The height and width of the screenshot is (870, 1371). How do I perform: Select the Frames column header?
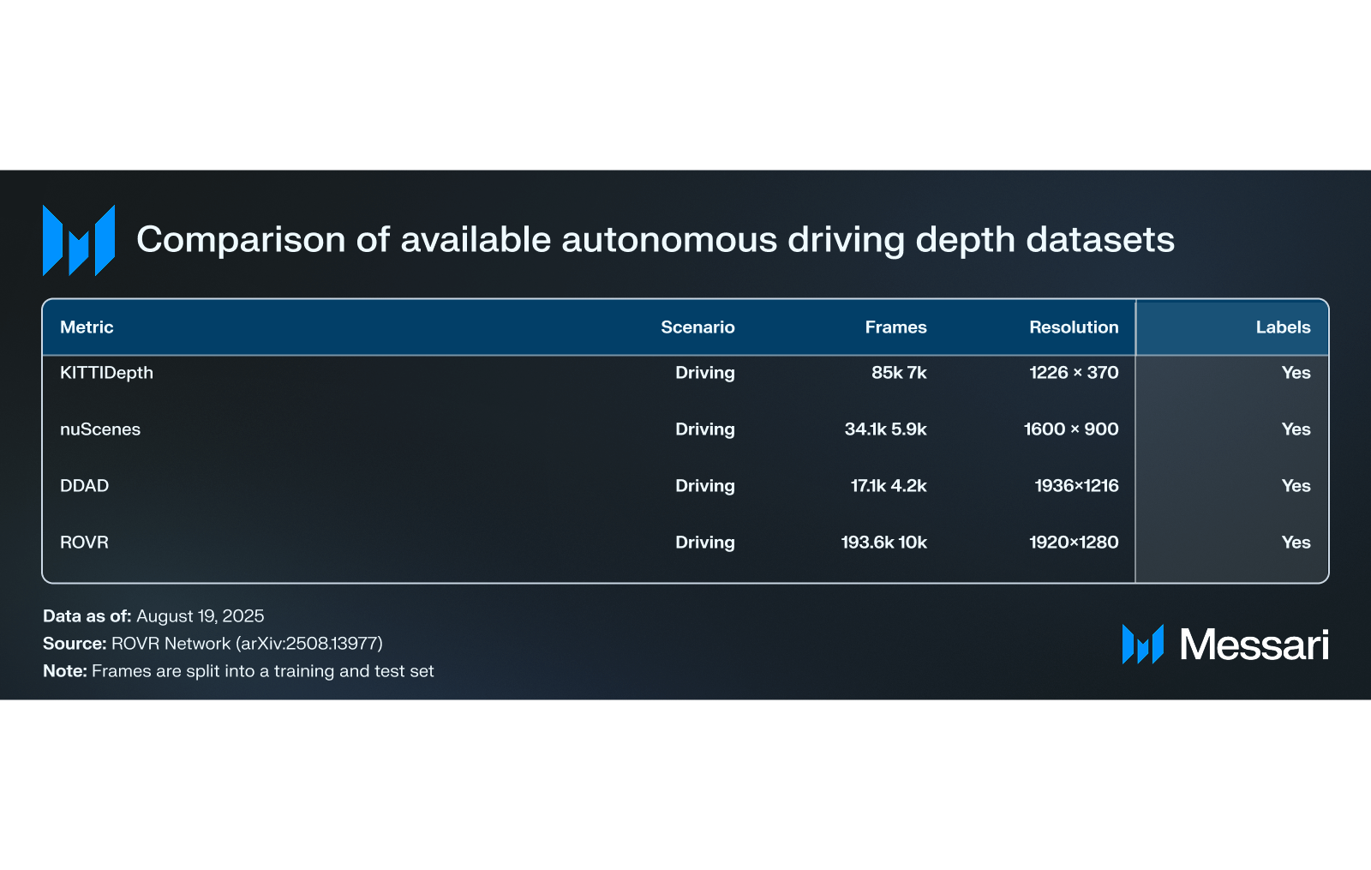tap(895, 327)
